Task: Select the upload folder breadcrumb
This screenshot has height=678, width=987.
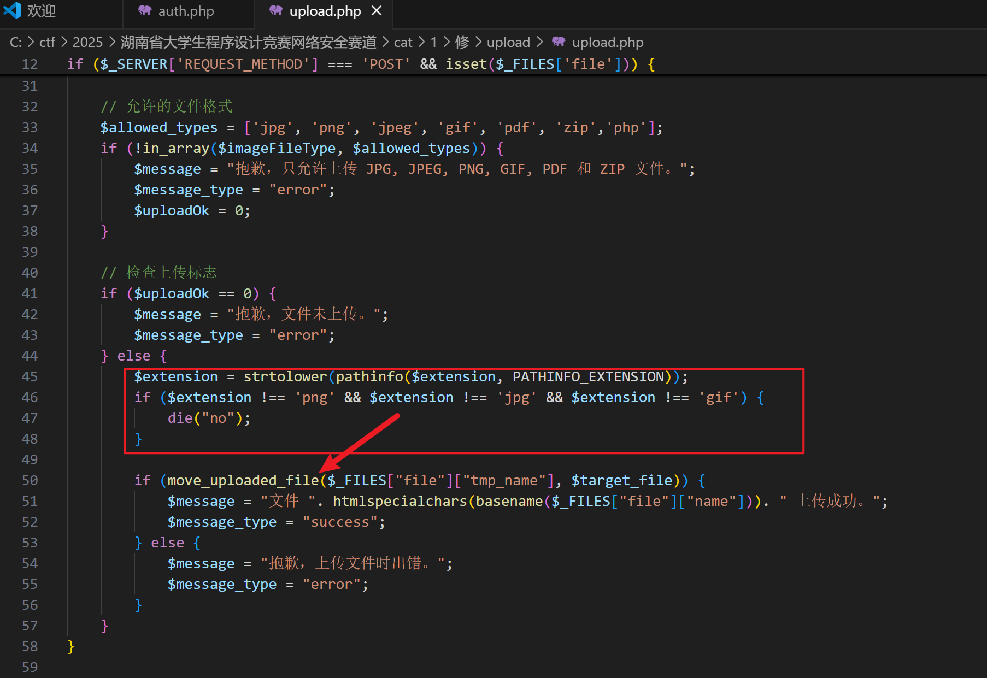Action: click(x=508, y=43)
